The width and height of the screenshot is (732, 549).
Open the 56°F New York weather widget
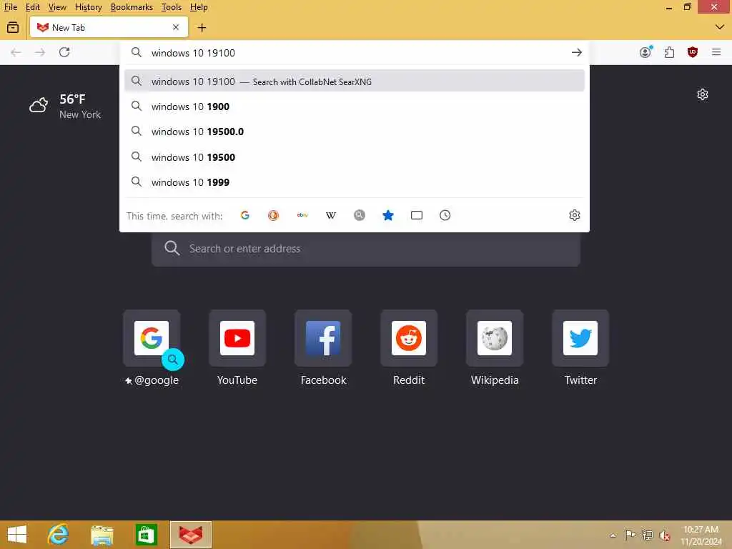65,107
